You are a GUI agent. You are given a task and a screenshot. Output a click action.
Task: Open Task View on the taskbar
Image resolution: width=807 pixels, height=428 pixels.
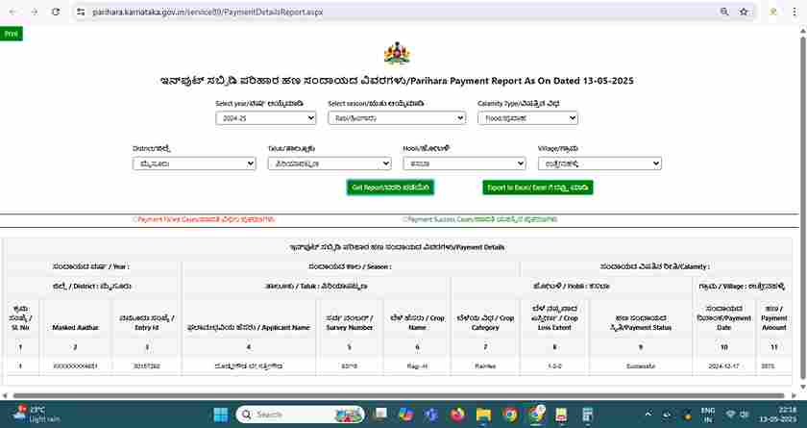(x=380, y=415)
